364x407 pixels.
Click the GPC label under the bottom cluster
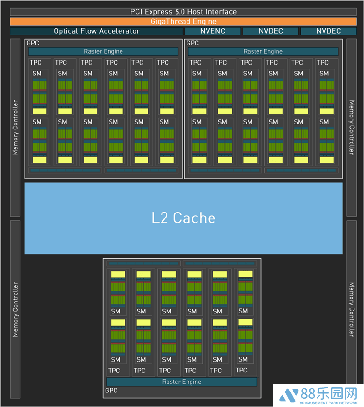(111, 390)
